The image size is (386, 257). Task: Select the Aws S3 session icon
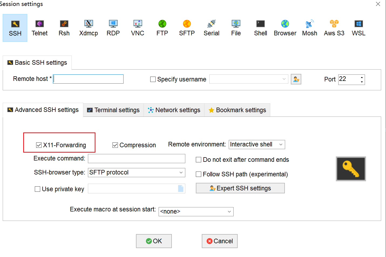pos(334,28)
